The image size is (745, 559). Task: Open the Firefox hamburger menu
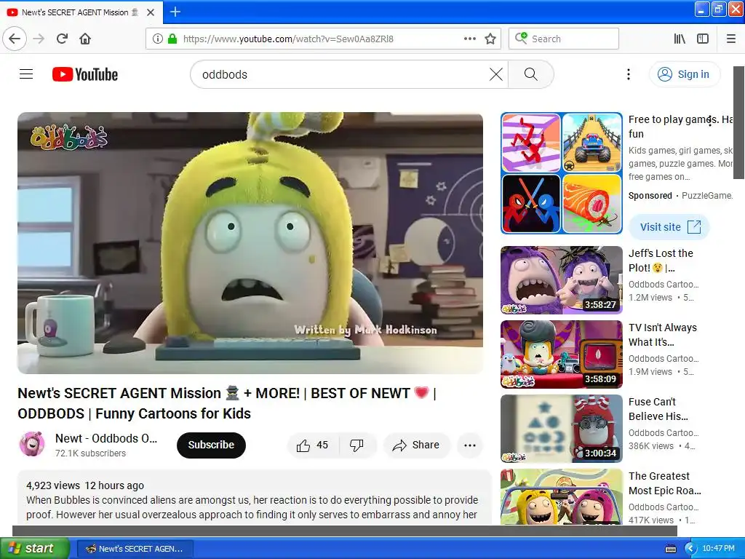(730, 39)
